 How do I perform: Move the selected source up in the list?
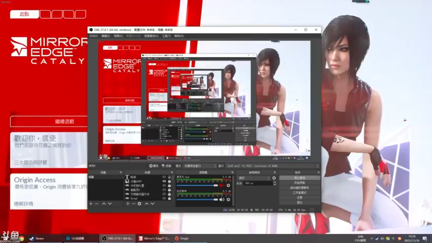click(146, 204)
